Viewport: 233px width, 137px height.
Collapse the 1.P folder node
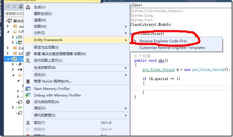coord(8,32)
